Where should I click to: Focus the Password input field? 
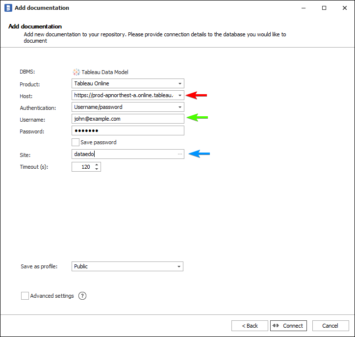[127, 130]
